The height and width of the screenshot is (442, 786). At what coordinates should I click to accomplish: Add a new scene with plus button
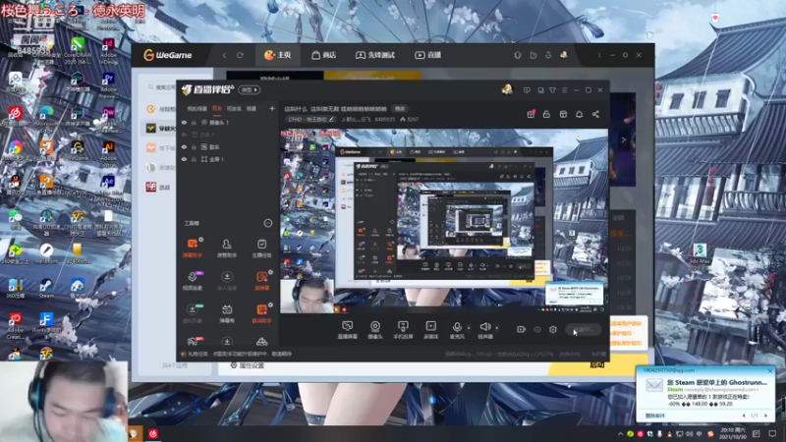[x=272, y=108]
